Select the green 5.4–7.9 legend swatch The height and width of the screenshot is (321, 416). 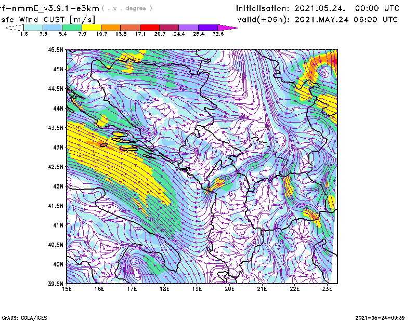coord(72,28)
